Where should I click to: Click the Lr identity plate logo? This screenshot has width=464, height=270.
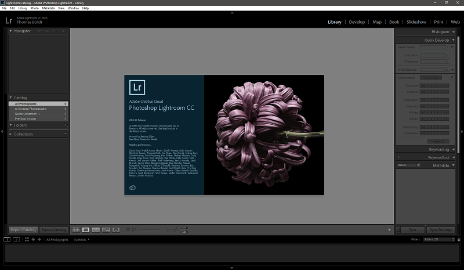[x=9, y=20]
